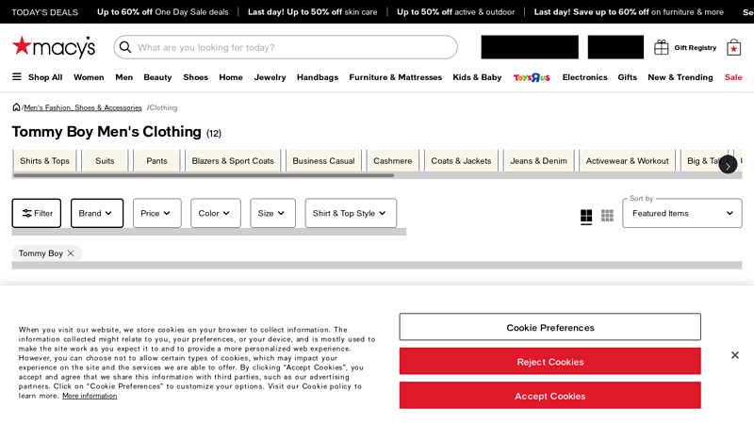The height and width of the screenshot is (424, 754).
Task: Expand the Price dropdown
Action: tap(156, 213)
